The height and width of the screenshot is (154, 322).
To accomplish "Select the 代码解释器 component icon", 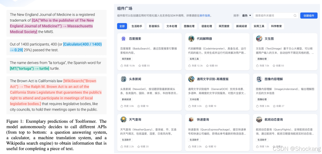I will (x=191, y=38).
